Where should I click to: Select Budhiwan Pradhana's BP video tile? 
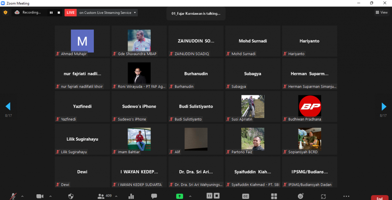pos(309,106)
